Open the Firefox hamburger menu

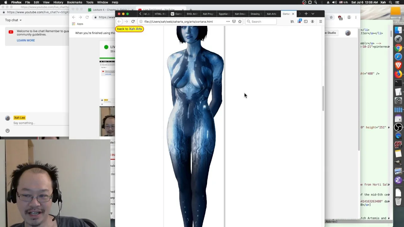321,21
